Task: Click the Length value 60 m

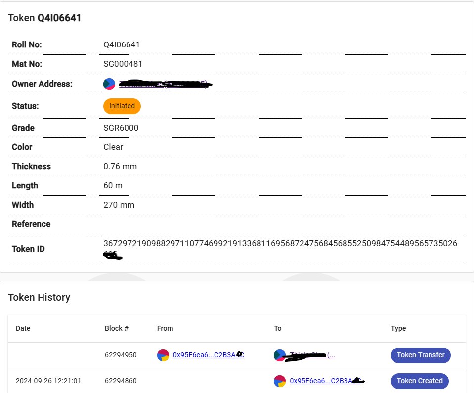Action: tap(113, 186)
